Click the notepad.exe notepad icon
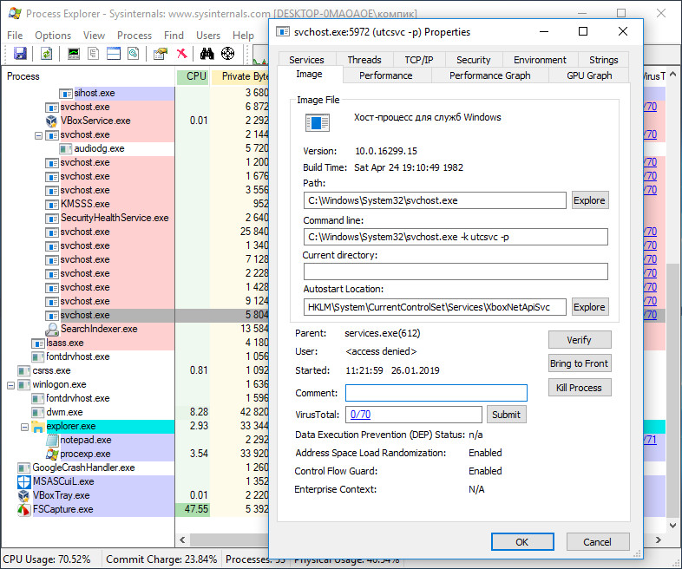 pos(52,441)
